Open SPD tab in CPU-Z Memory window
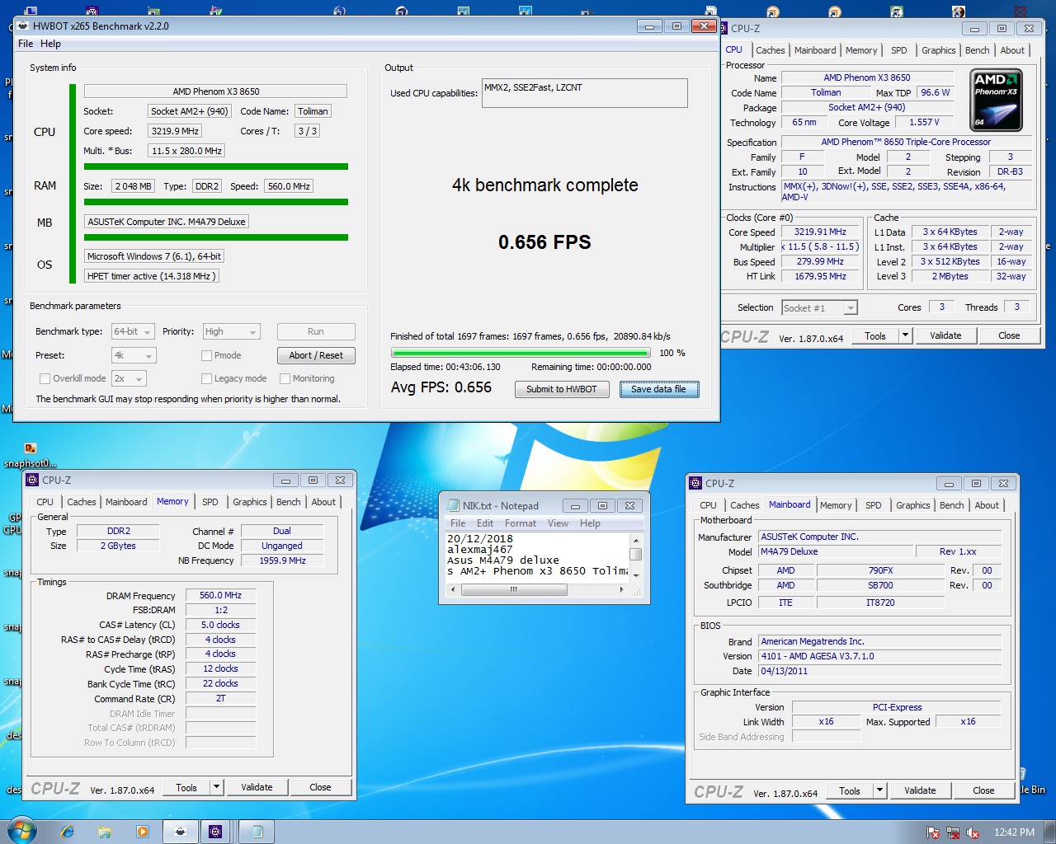Screen dimensions: 1056x844 click(210, 502)
